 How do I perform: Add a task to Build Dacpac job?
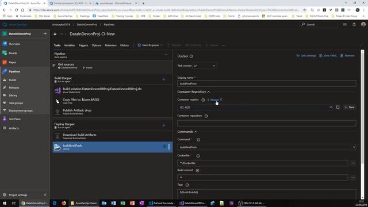[x=164, y=79]
